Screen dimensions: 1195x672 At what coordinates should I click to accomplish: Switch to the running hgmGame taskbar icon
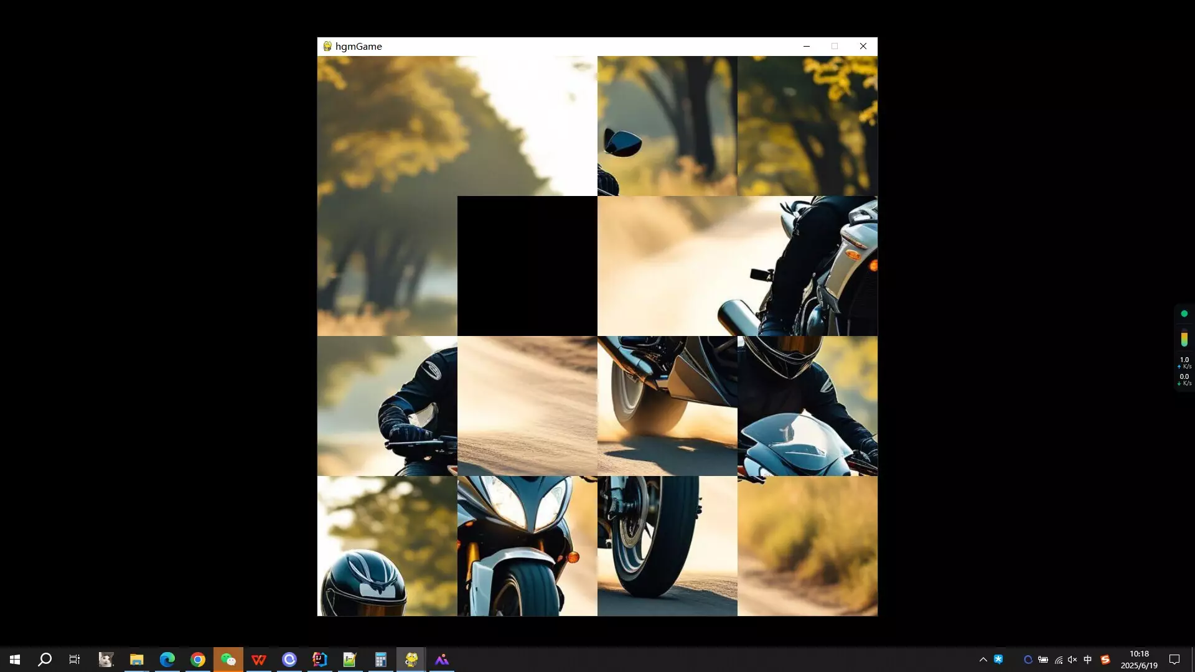pos(410,660)
